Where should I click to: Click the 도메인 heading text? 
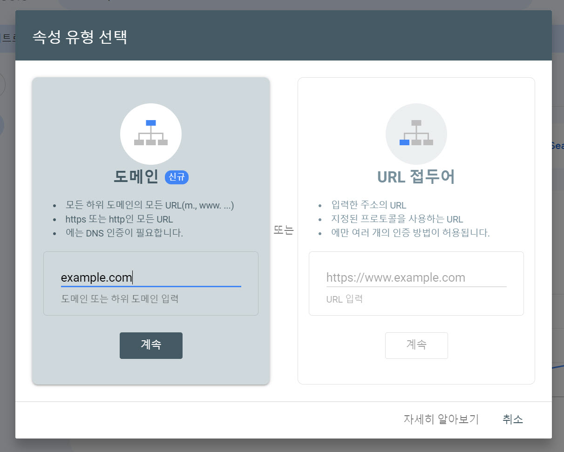point(134,176)
